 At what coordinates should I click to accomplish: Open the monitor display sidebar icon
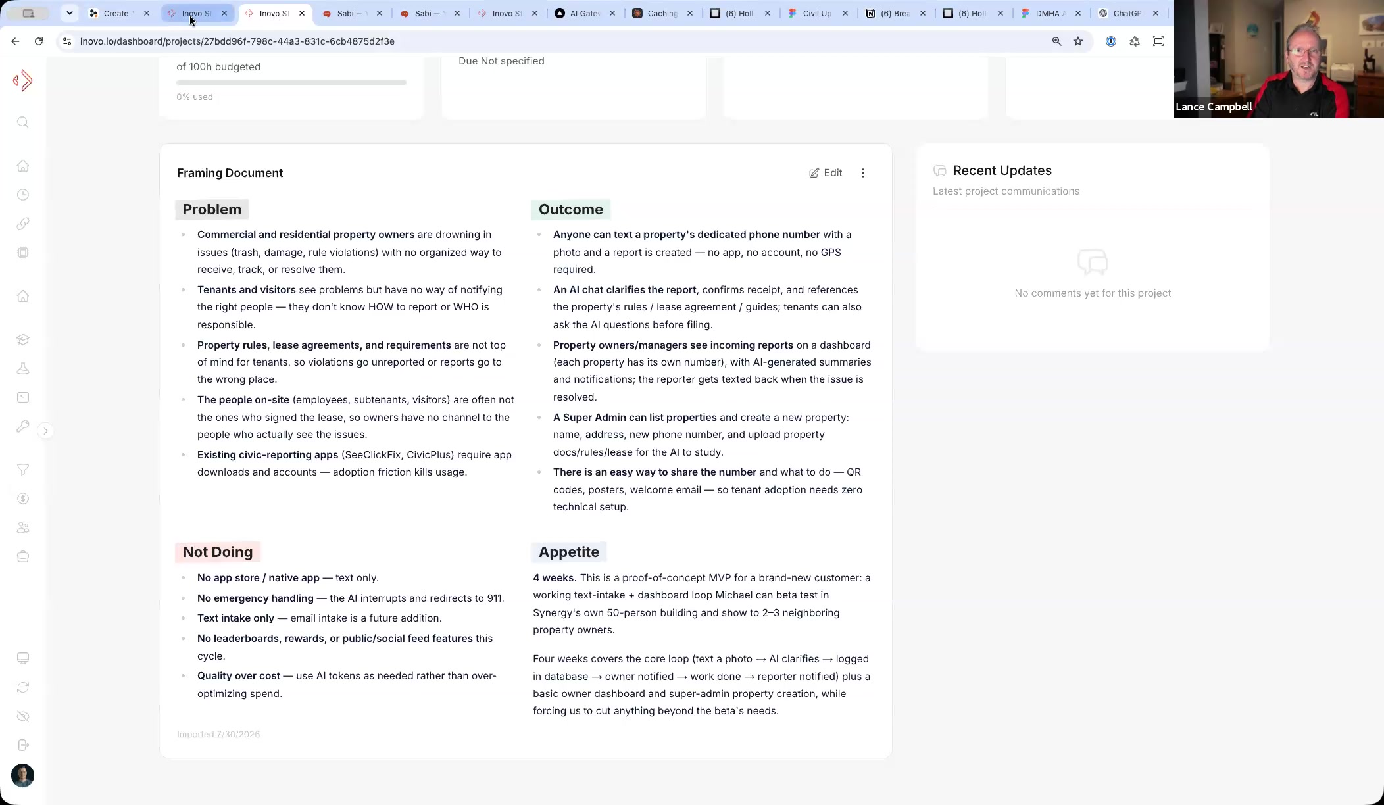[23, 658]
